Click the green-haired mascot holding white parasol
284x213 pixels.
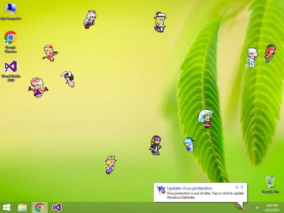click(x=206, y=119)
